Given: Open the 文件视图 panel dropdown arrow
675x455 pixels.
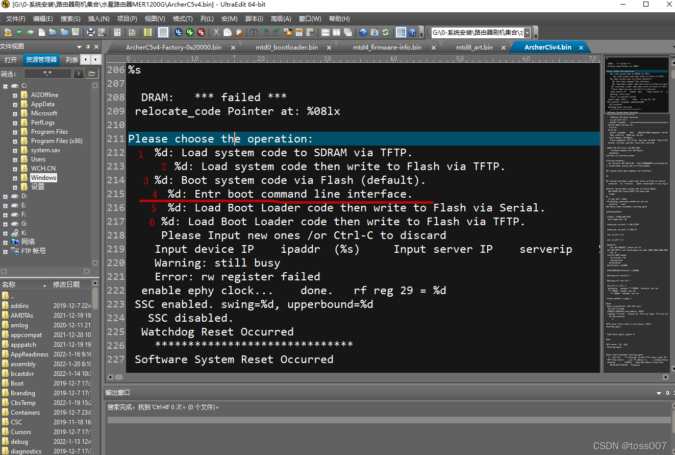Looking at the screenshot, I should tap(79, 46).
